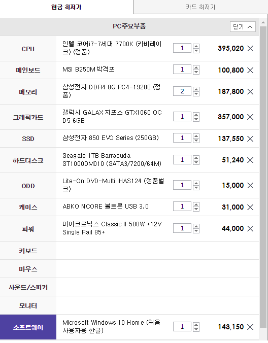Increase memory quantity with up arrow

click(x=196, y=89)
